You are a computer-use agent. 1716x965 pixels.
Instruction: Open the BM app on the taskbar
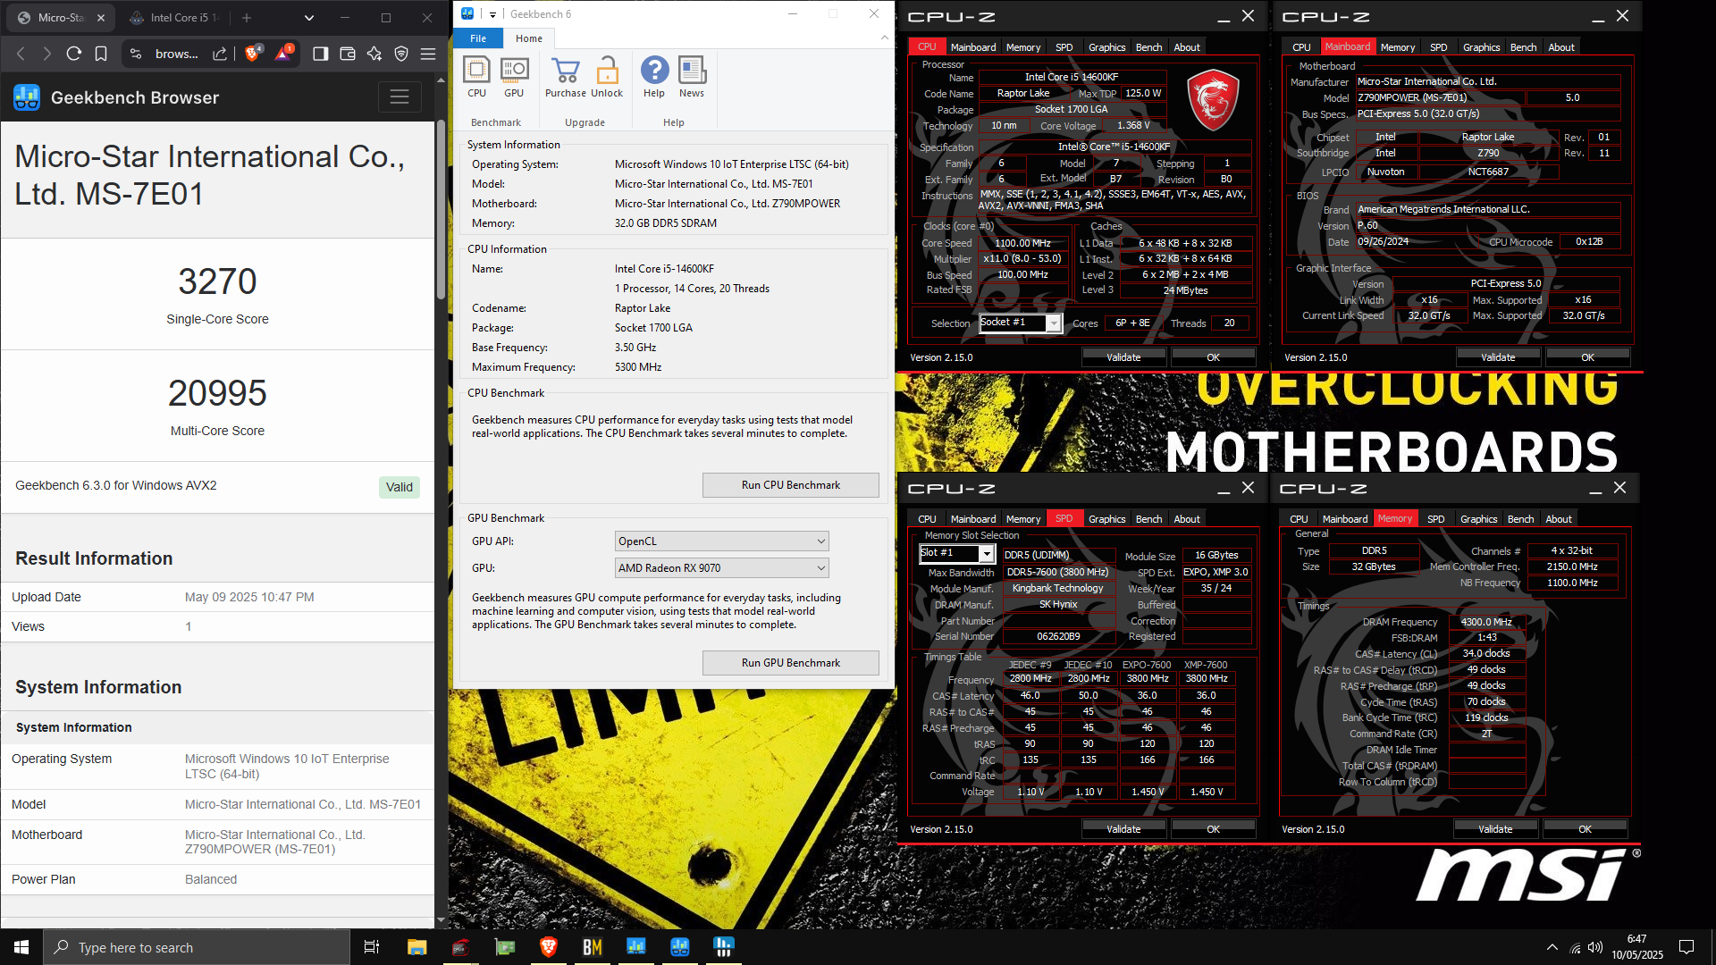tap(592, 947)
